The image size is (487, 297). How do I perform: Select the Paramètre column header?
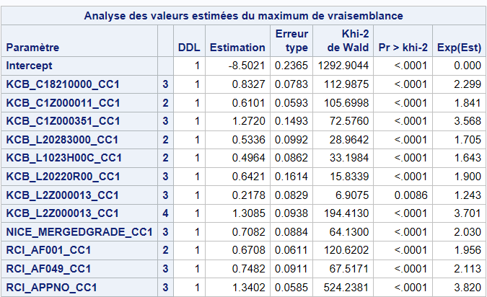[32, 48]
